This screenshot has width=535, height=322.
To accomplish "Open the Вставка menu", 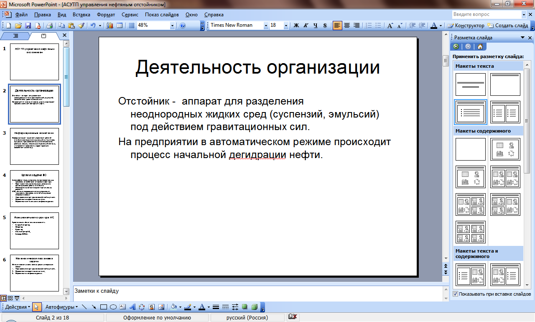I will tap(82, 15).
